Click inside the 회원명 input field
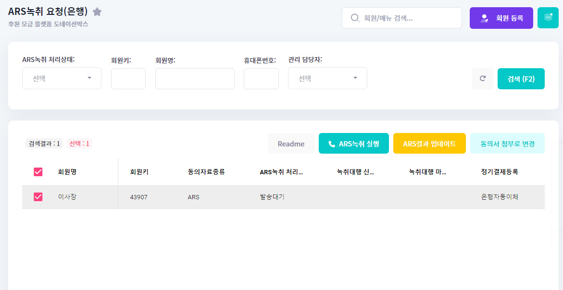563x290 pixels. pos(194,78)
